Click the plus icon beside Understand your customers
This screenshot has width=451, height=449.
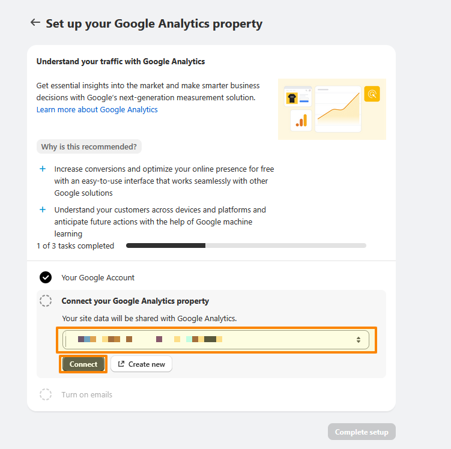tap(43, 210)
